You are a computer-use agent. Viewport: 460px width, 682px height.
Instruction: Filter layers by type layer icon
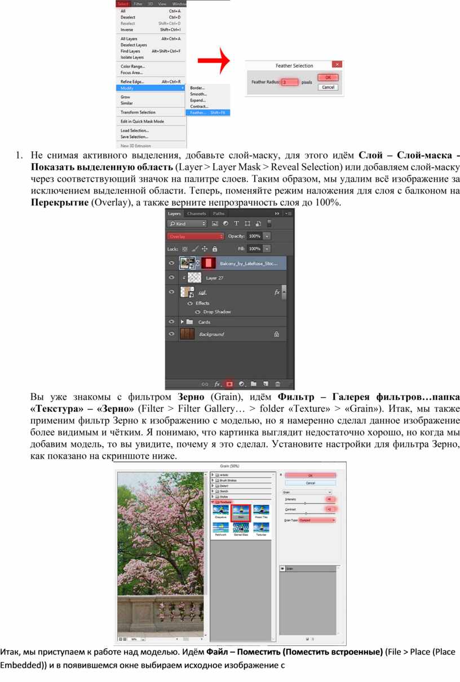point(236,224)
